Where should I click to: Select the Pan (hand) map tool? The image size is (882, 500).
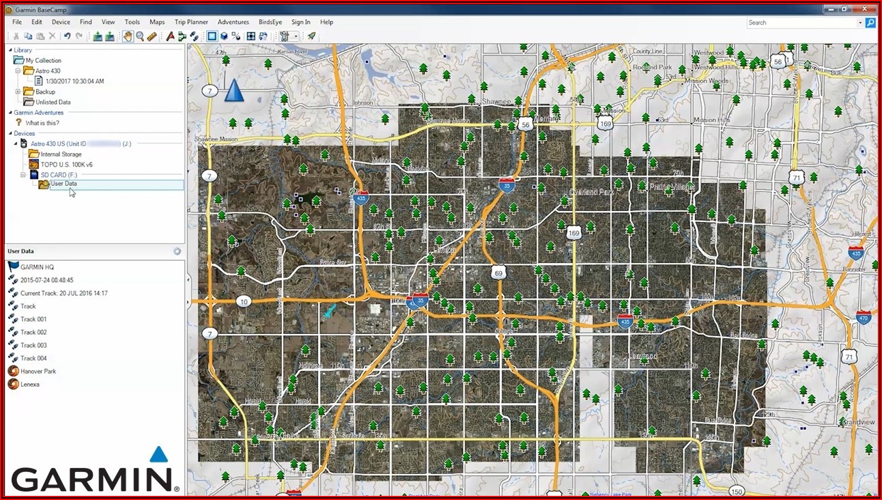128,36
